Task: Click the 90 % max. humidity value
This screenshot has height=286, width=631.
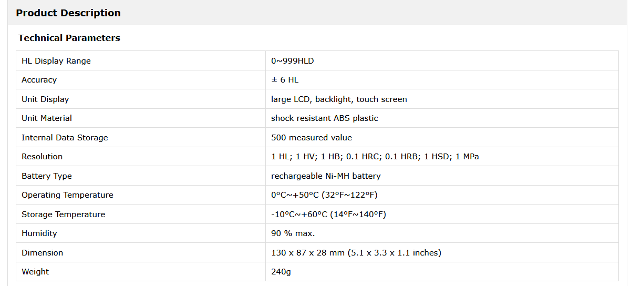Action: tap(293, 233)
